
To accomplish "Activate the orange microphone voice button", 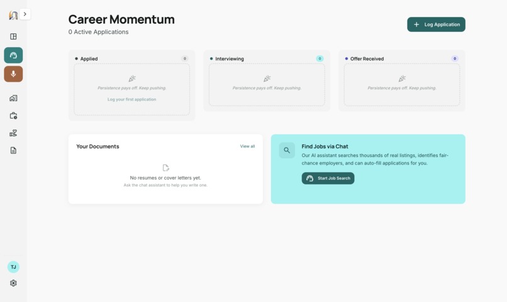I will click(x=13, y=74).
